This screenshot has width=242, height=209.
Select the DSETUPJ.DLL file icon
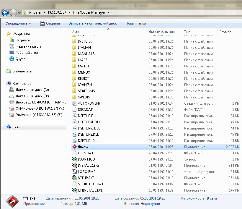click(x=74, y=140)
